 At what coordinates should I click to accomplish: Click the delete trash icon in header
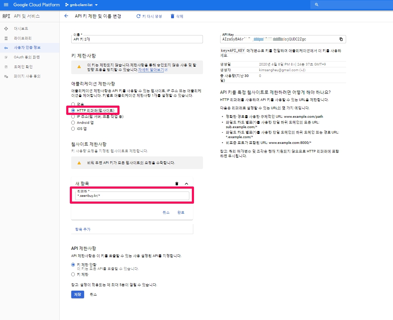click(173, 16)
